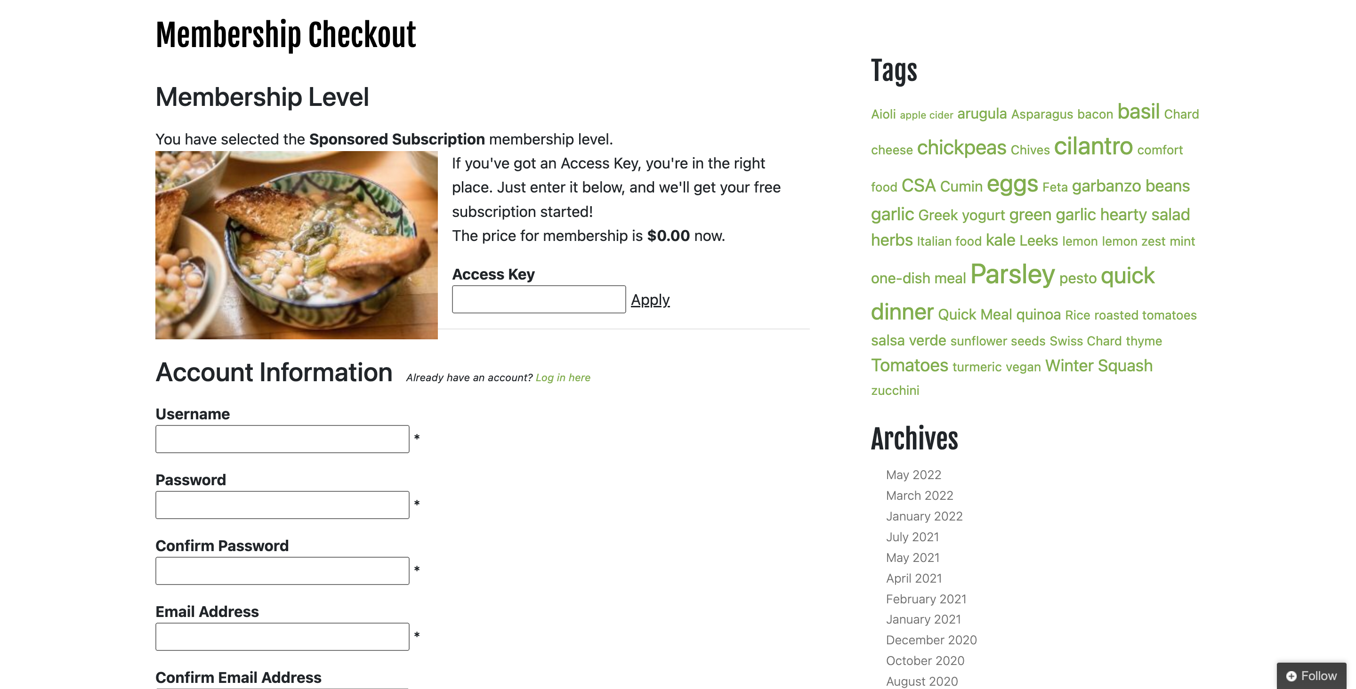Click the Apply button for Access Key
Screen dimensions: 1356x689
[x=650, y=300]
